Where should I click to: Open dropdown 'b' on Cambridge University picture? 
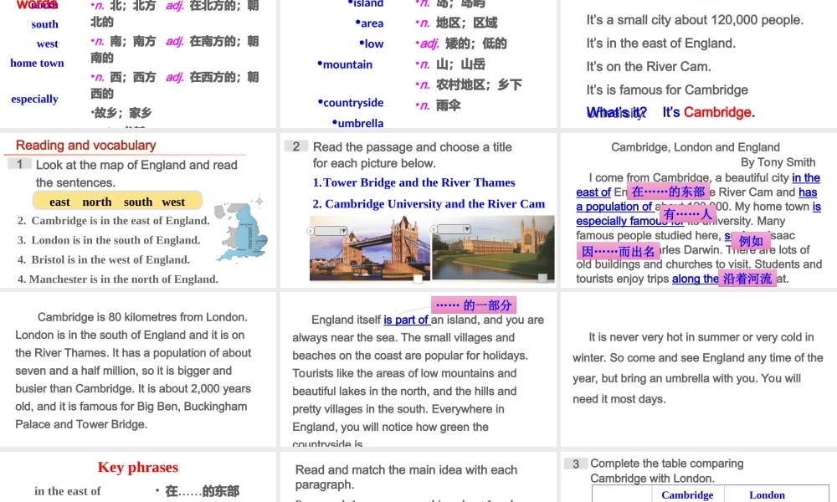[454, 228]
